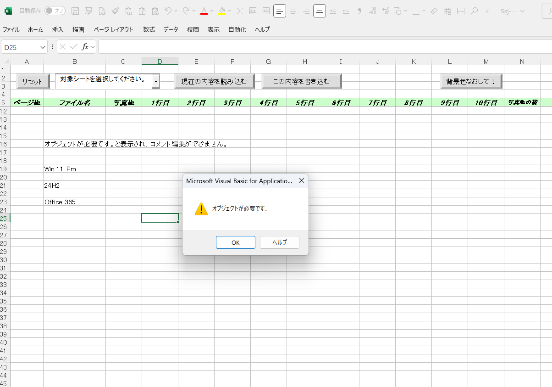This screenshot has width=552, height=387.
Task: Open the ページ レイアウト tab
Action: (113, 29)
